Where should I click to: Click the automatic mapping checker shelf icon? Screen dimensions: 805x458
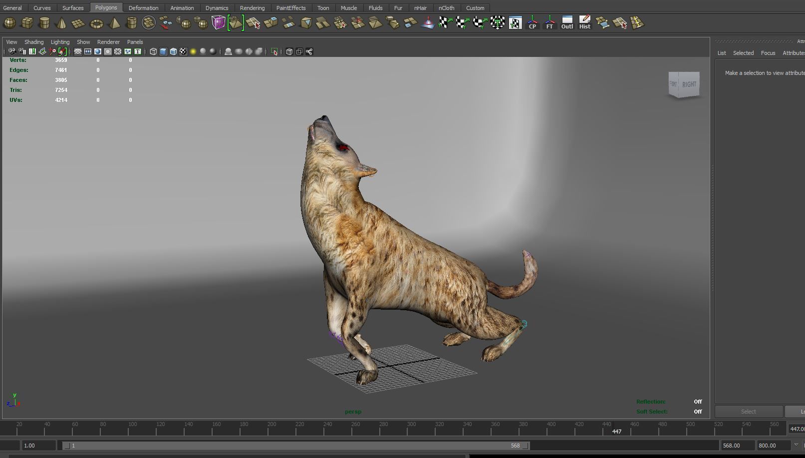(x=498, y=23)
